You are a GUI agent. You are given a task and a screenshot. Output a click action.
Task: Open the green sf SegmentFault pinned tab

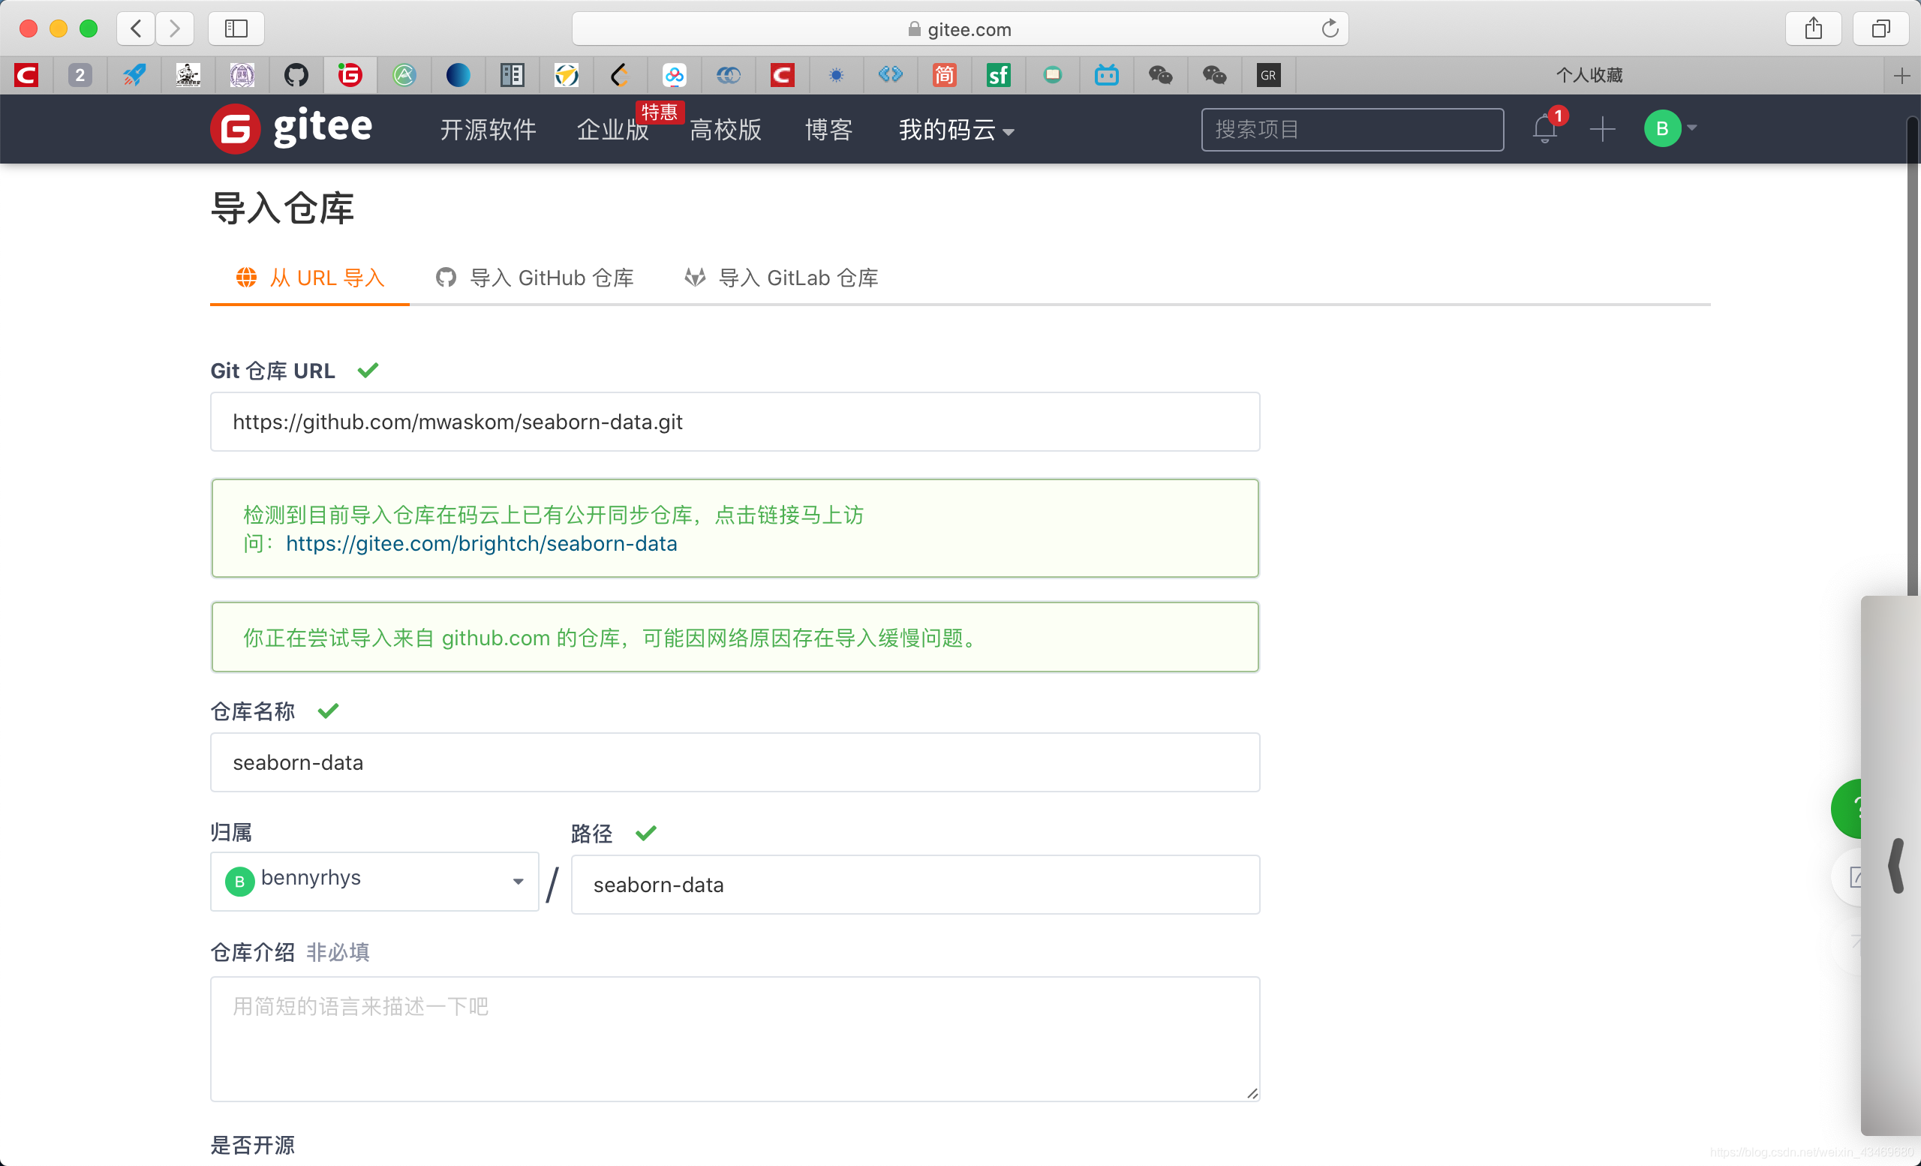pyautogui.click(x=998, y=75)
